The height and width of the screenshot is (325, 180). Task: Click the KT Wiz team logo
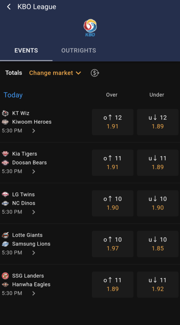pos(5,113)
